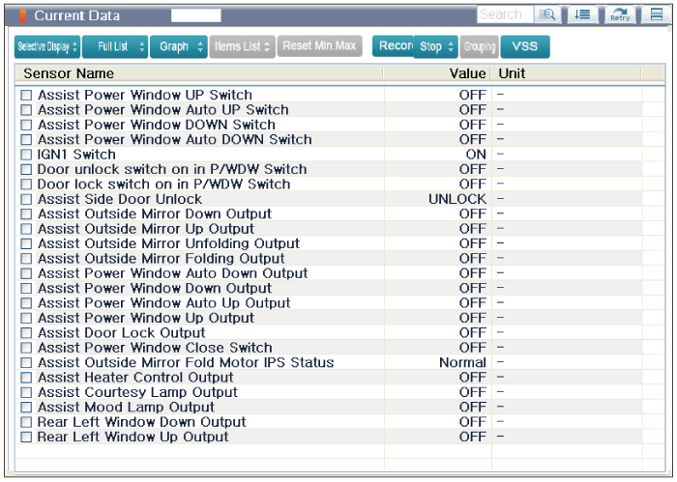The height and width of the screenshot is (482, 677).
Task: Open the Stop dropdown
Action: click(436, 46)
